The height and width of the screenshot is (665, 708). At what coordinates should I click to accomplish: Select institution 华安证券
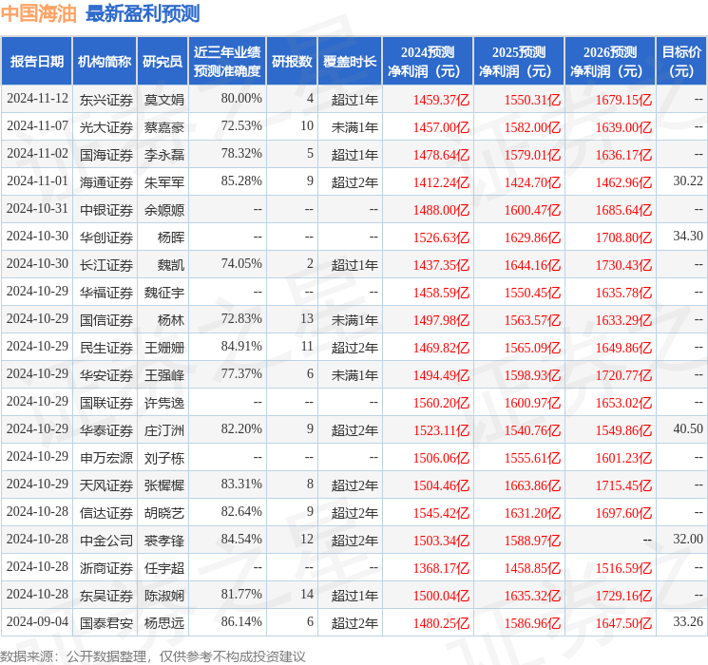(106, 375)
